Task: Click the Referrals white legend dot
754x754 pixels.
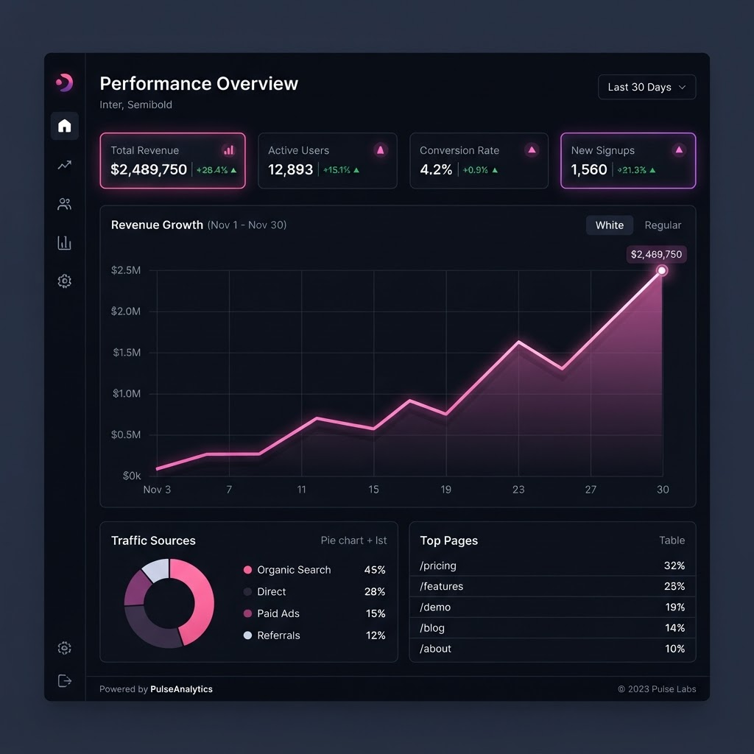Action: point(247,635)
